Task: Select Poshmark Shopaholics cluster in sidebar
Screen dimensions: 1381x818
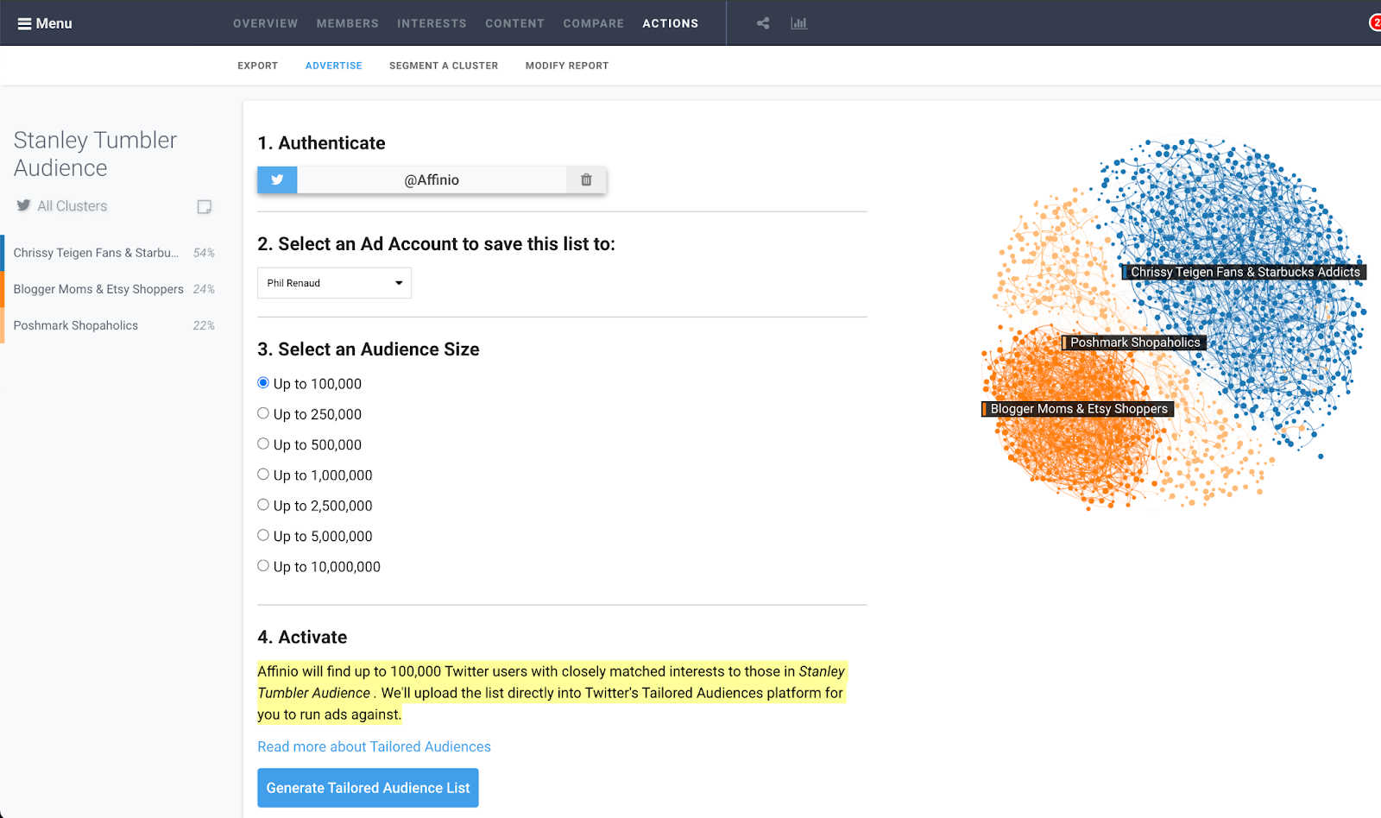Action: click(x=114, y=325)
